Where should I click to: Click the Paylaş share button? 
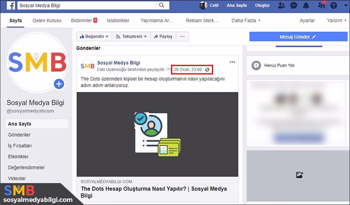[x=163, y=36]
